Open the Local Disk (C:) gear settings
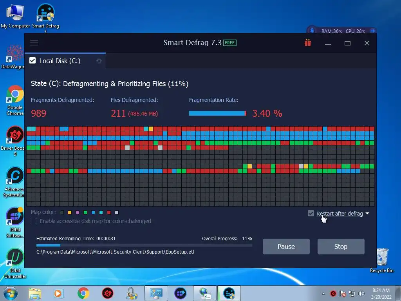Screen dimensions: 401x301 tap(99, 61)
